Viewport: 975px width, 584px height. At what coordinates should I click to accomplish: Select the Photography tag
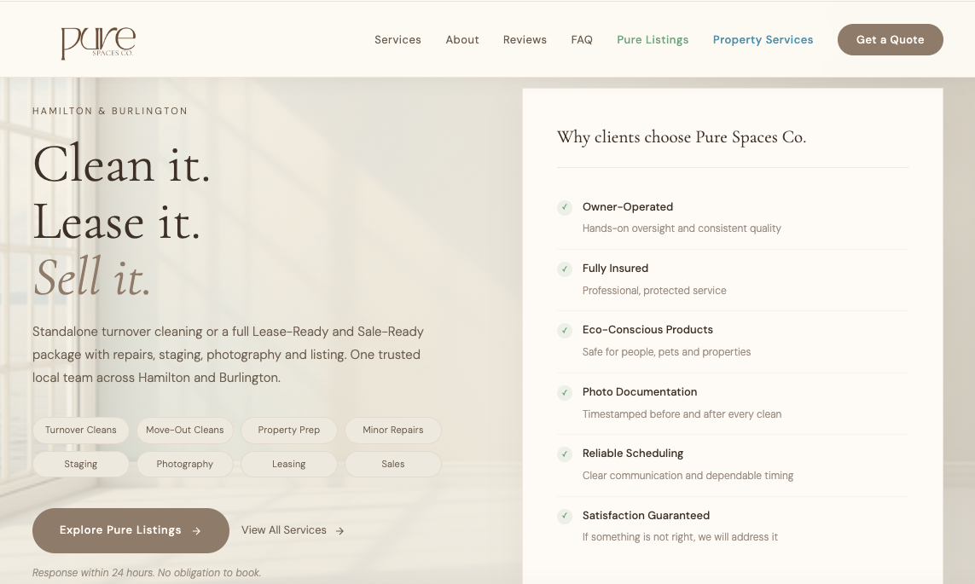coord(184,464)
